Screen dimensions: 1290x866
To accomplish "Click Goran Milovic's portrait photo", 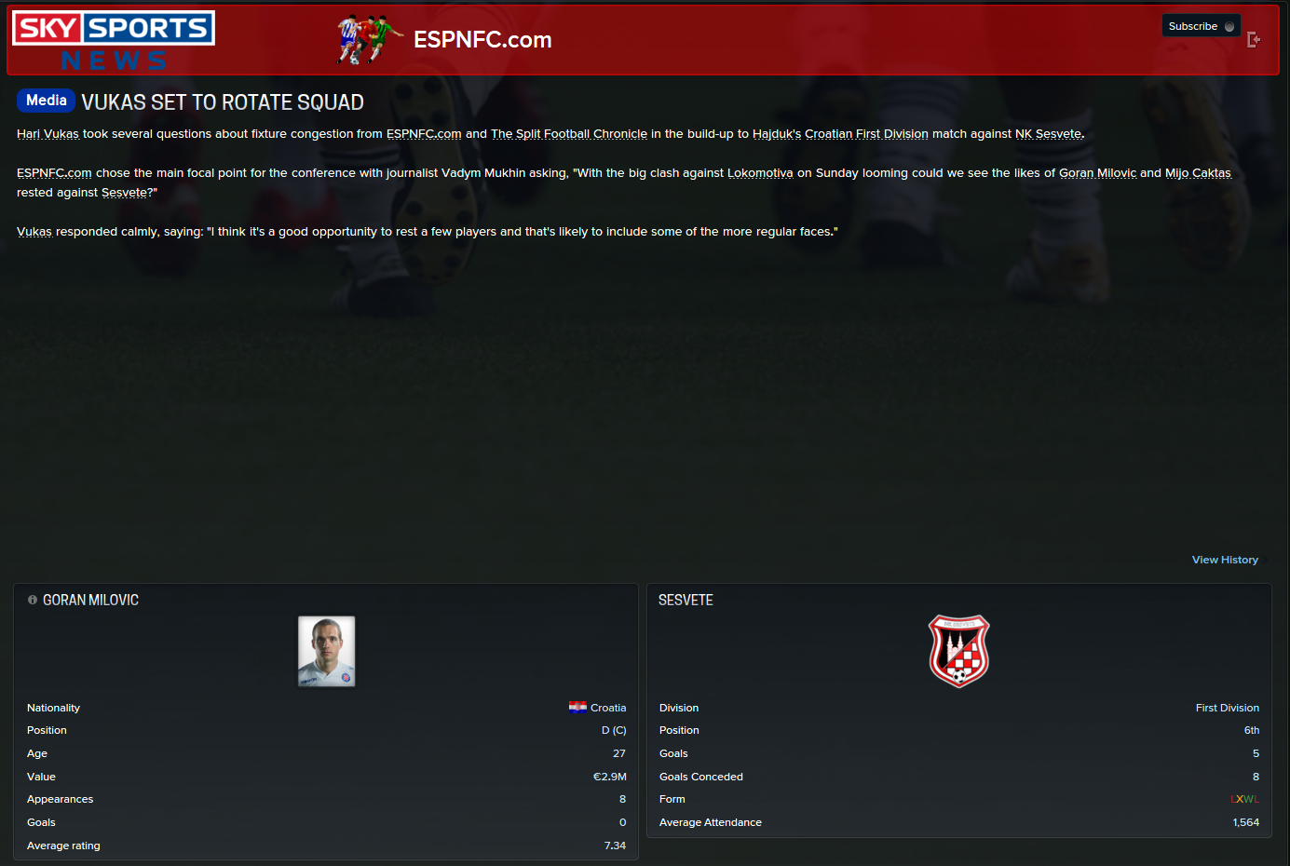I will (326, 651).
